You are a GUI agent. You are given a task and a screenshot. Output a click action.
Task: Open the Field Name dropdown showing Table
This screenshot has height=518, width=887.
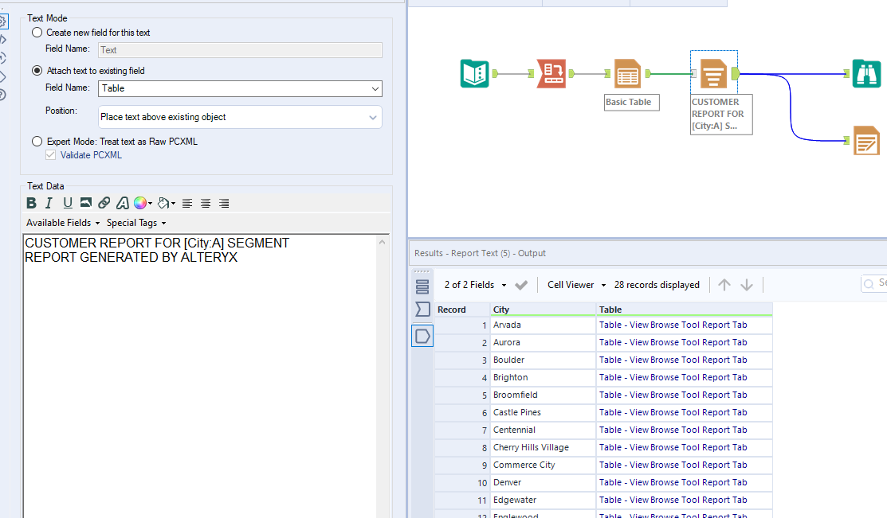(x=372, y=88)
